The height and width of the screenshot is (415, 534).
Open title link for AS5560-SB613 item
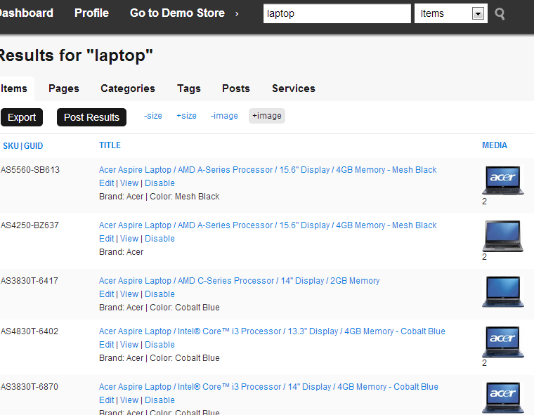click(268, 169)
